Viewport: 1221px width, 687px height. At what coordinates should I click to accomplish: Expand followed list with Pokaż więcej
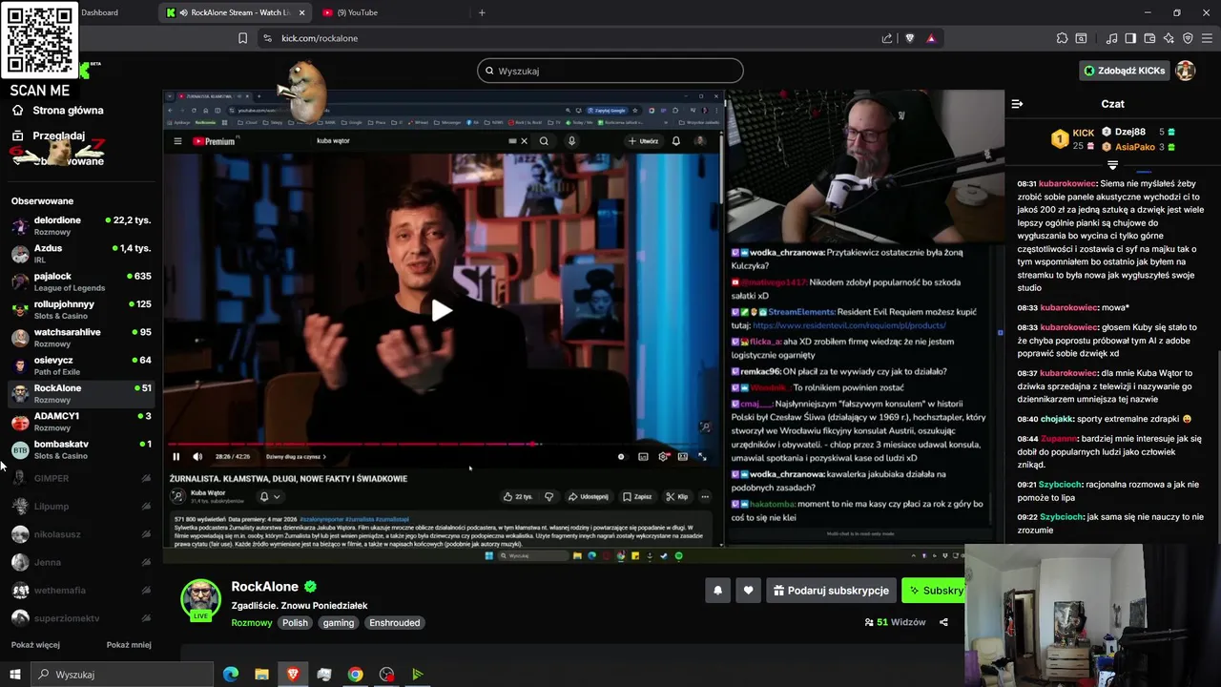[x=35, y=645]
